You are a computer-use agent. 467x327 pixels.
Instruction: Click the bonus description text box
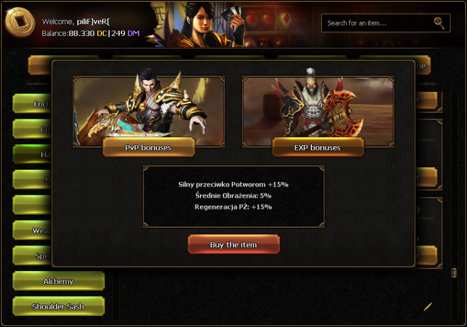[x=233, y=196]
